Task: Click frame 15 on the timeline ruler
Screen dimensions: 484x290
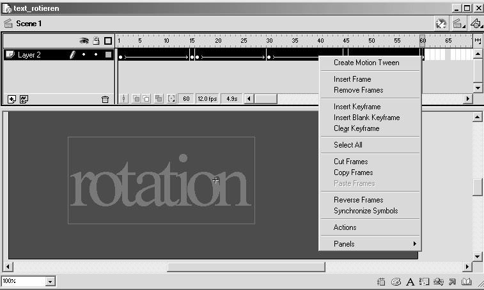Action: (x=192, y=41)
